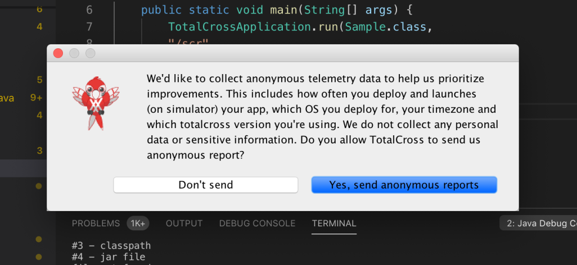Viewport: 577px width, 265px height.
Task: Select the TERMINAL tab
Action: coord(334,223)
